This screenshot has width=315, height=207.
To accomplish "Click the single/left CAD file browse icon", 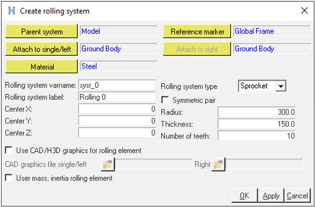I will (x=108, y=164).
